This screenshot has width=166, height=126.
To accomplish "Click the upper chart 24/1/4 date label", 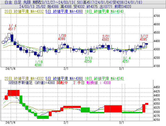I will click(10, 69).
